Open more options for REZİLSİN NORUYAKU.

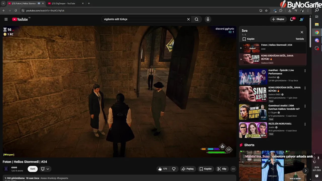(305, 124)
